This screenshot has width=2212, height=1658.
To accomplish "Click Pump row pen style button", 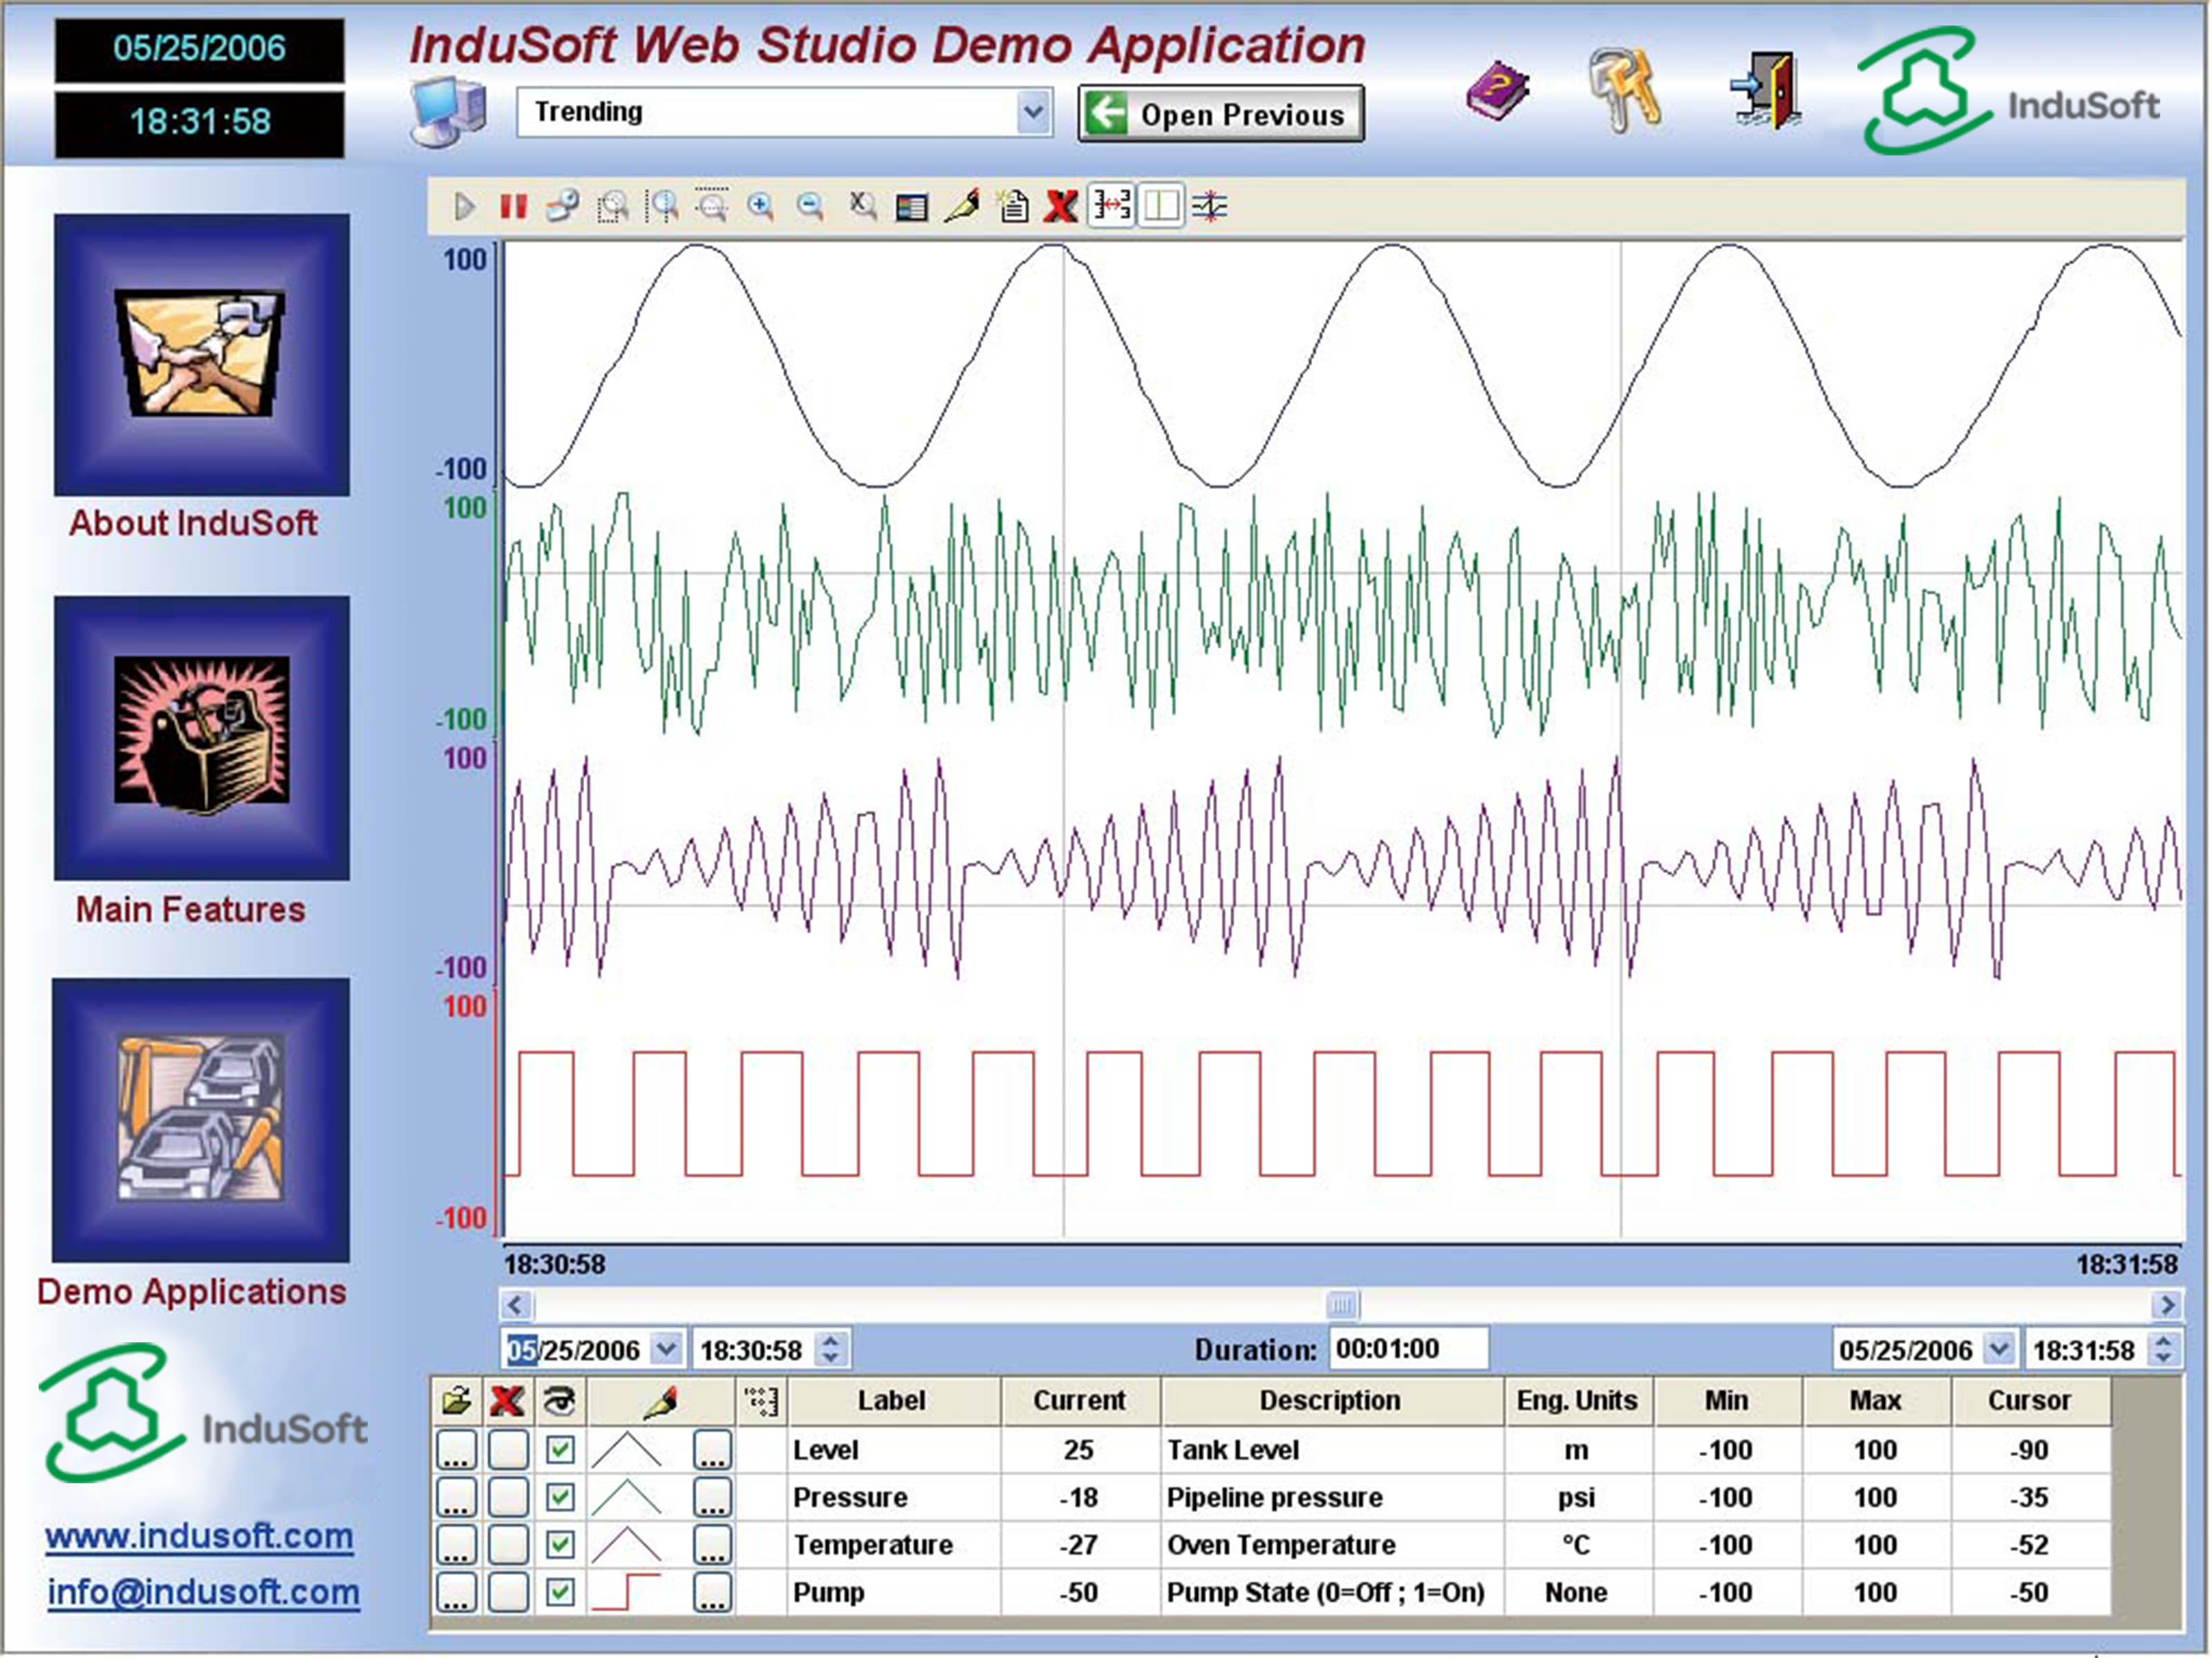I will point(712,1592).
